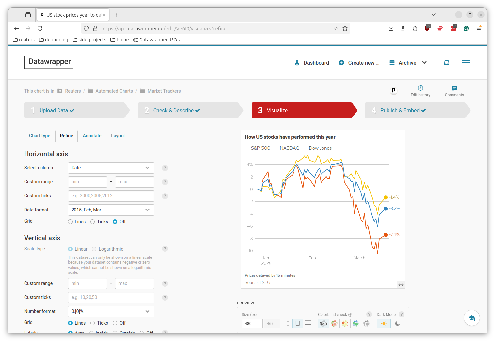The image size is (495, 342).
Task: Show help for Scale type
Action: pos(165,249)
